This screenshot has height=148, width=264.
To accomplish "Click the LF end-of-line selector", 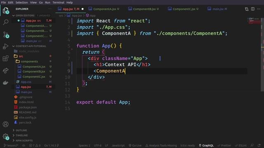I will click(106, 146).
